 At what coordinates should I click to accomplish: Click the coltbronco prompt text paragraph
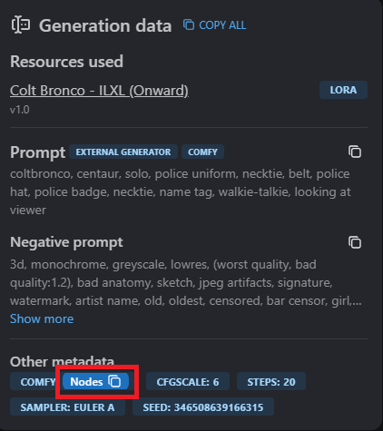coord(181,191)
